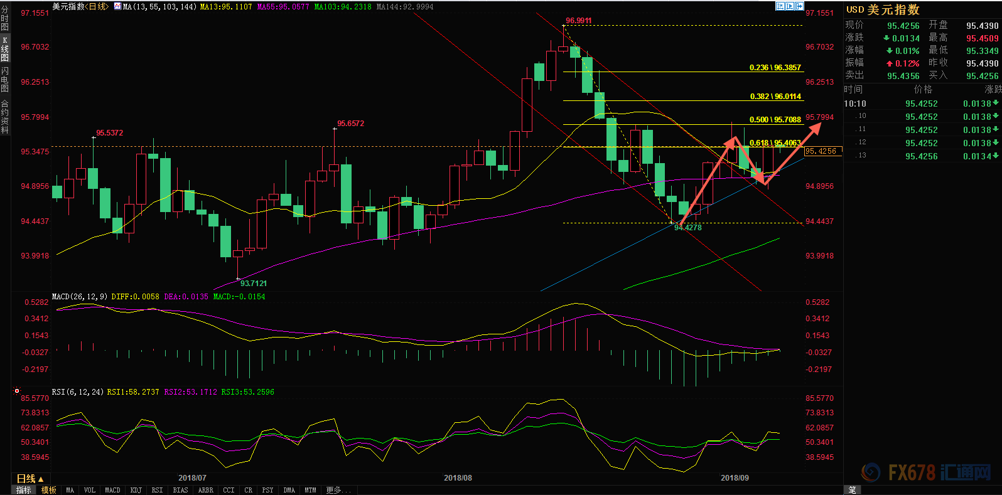Choose the MA indicator button

[x=70, y=490]
